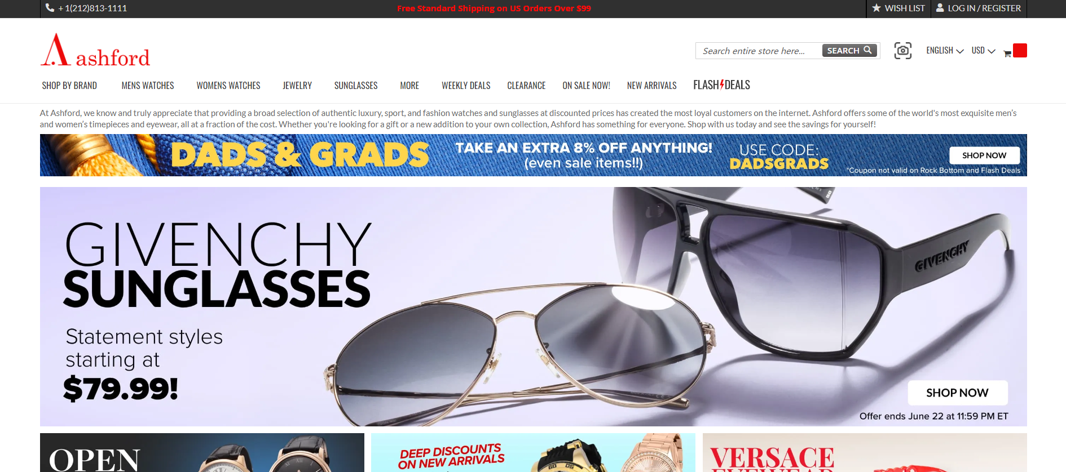Open the More menu

click(409, 86)
